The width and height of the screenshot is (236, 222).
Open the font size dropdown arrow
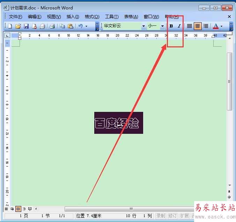pos(163,26)
